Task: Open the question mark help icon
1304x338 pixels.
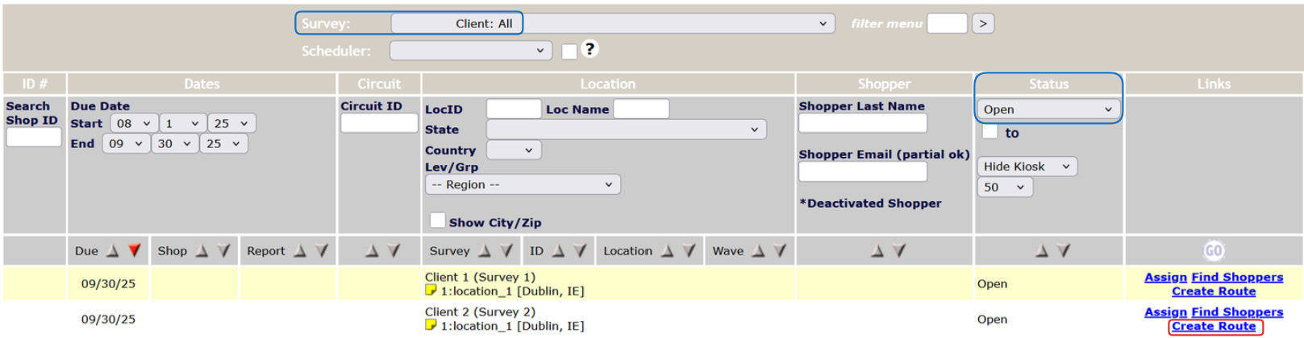Action: [x=590, y=49]
